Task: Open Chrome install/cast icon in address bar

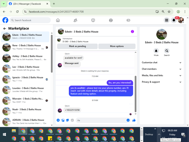Action: pyautogui.click(x=157, y=12)
